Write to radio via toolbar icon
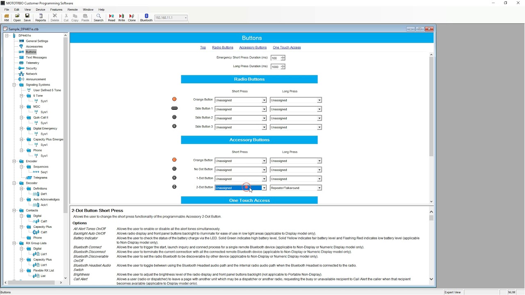 (x=121, y=18)
